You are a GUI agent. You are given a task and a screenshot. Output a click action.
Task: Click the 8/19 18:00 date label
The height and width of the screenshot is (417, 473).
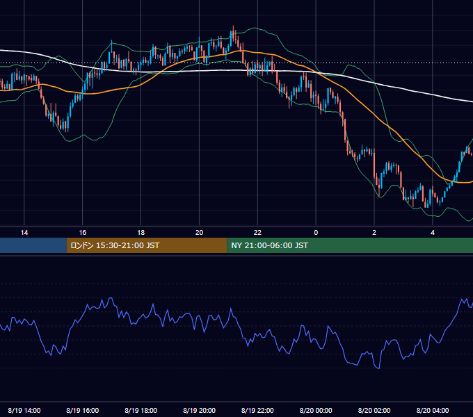click(x=141, y=410)
